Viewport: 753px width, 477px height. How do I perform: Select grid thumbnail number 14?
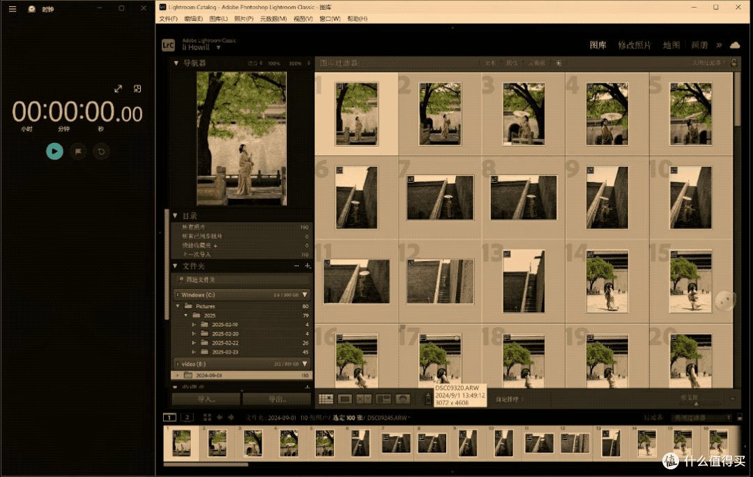607,282
